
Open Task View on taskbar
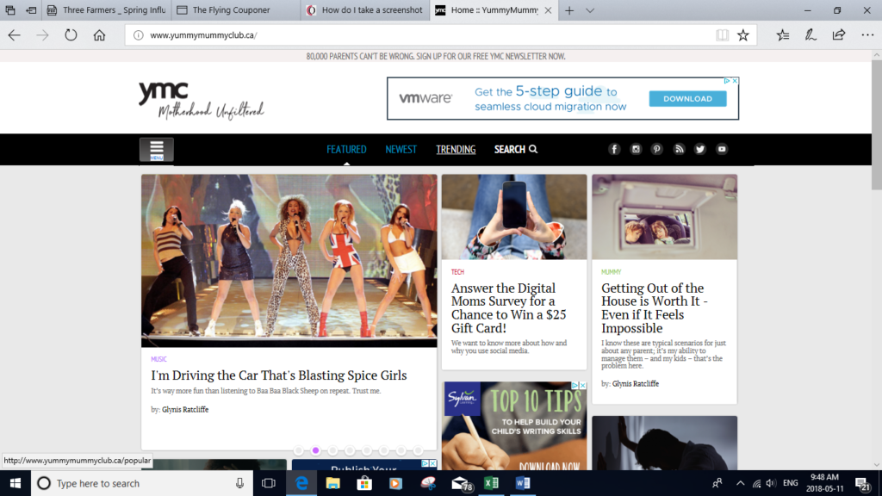(x=269, y=483)
